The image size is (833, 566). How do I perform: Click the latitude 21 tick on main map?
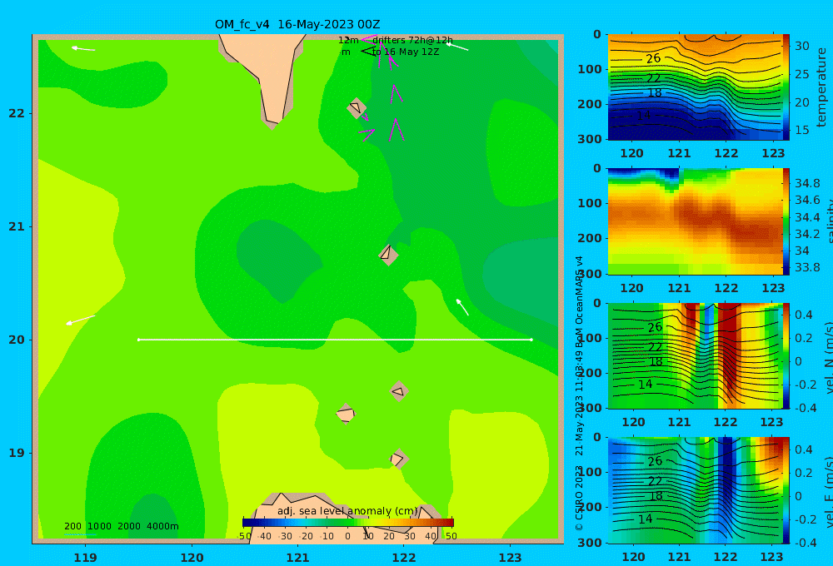[x=17, y=226]
